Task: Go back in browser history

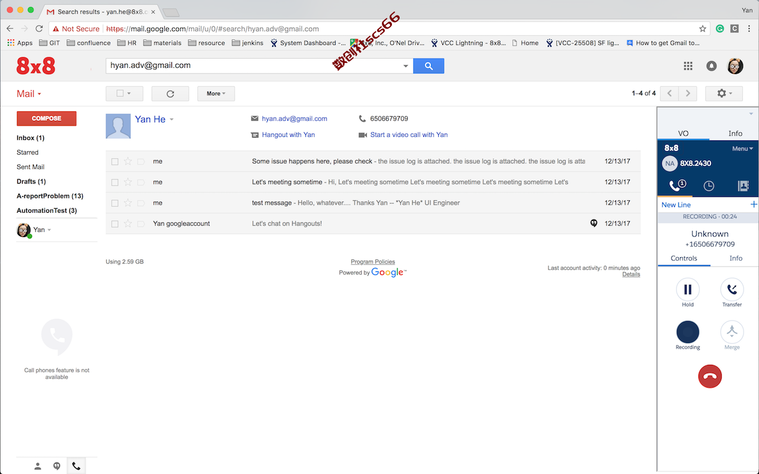Action: [x=10, y=28]
